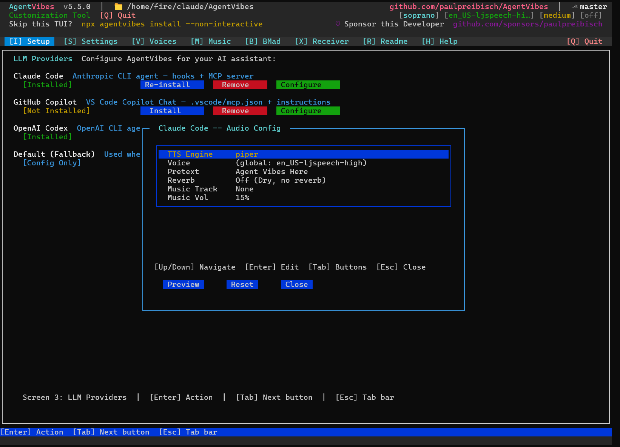Click '[Tab] Buttons' hint in the dialog
620x447 pixels.
point(338,267)
